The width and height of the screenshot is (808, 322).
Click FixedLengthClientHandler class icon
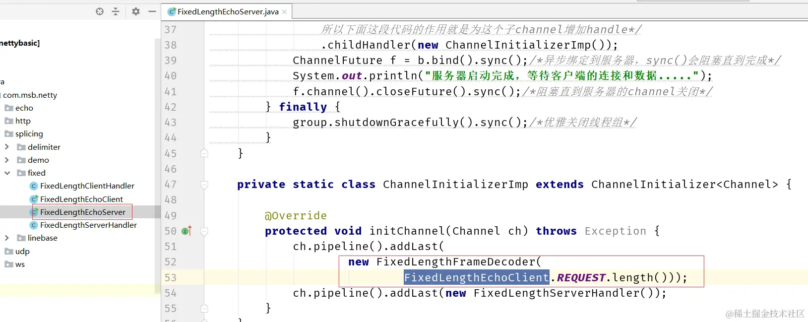point(34,186)
